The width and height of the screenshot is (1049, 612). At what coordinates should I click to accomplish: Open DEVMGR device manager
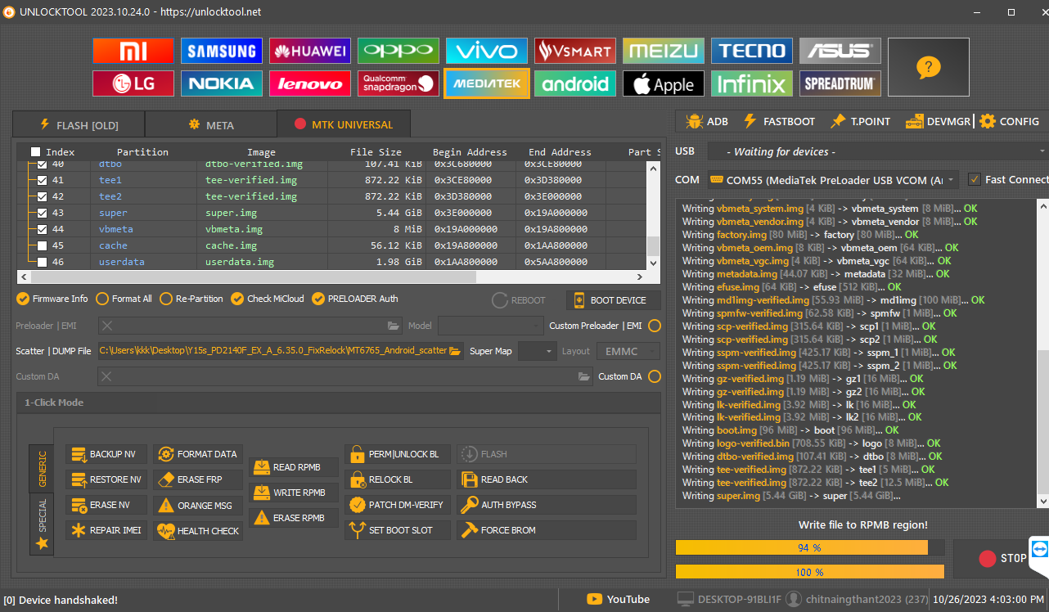(x=938, y=121)
